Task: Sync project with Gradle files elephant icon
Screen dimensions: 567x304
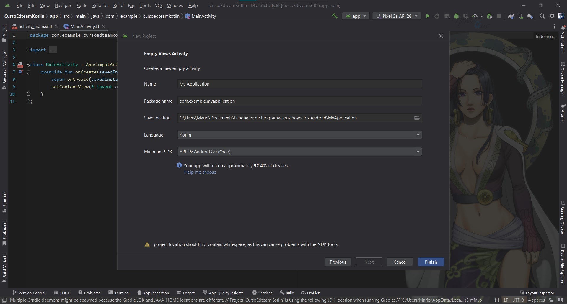Action: click(511, 16)
